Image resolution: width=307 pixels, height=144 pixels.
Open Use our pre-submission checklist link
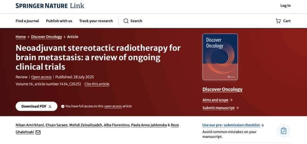(x=233, y=125)
